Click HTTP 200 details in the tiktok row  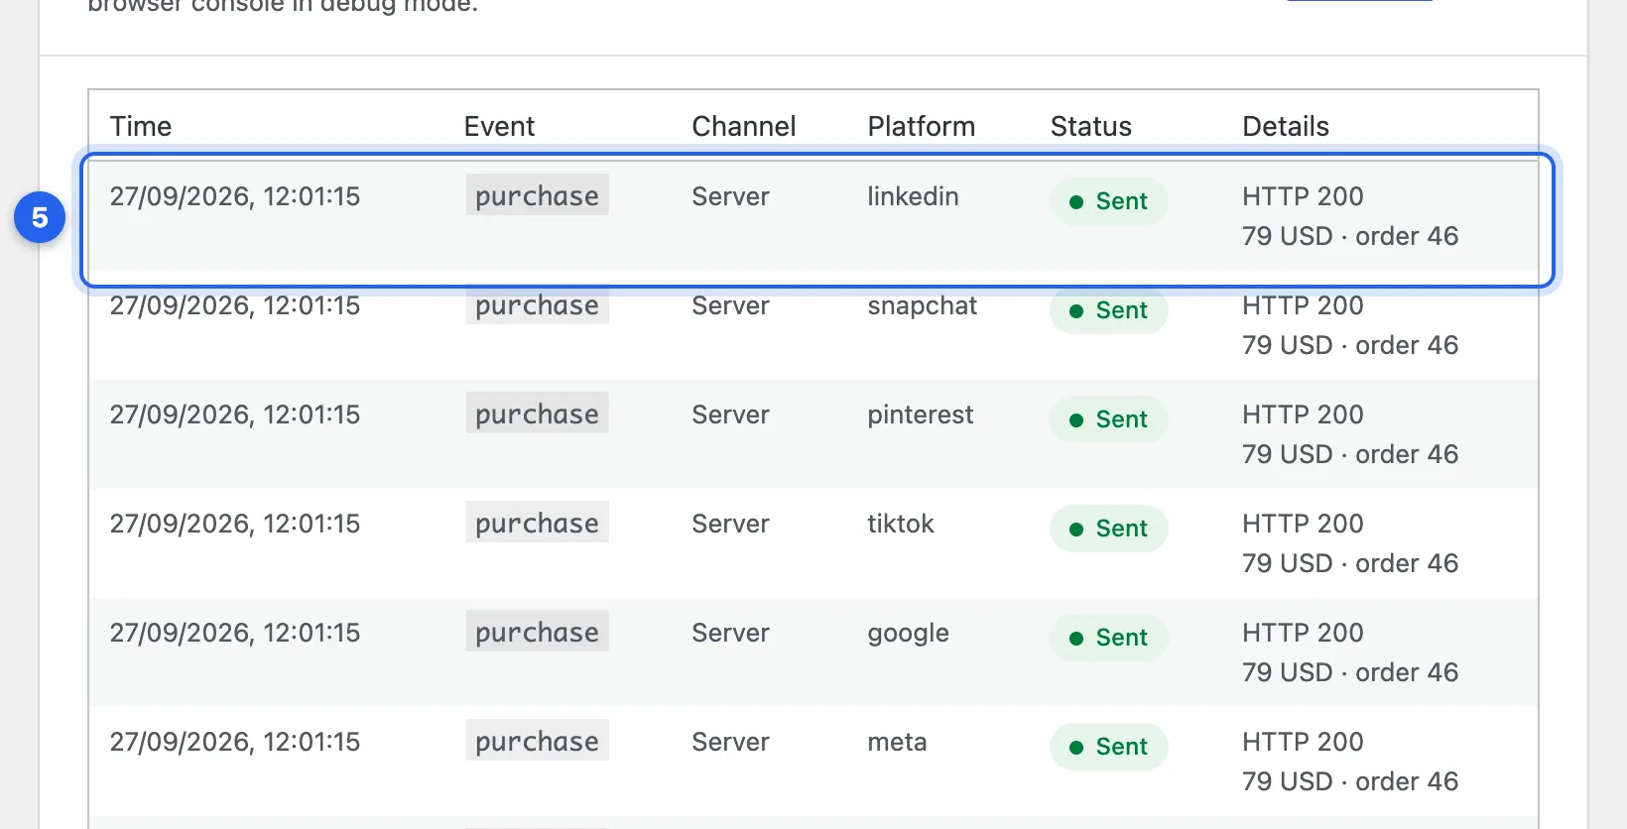1303,524
